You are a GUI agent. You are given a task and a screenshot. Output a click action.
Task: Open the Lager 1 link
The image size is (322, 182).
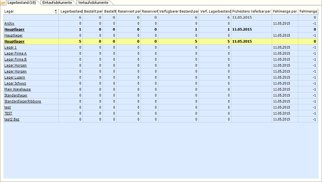10,47
